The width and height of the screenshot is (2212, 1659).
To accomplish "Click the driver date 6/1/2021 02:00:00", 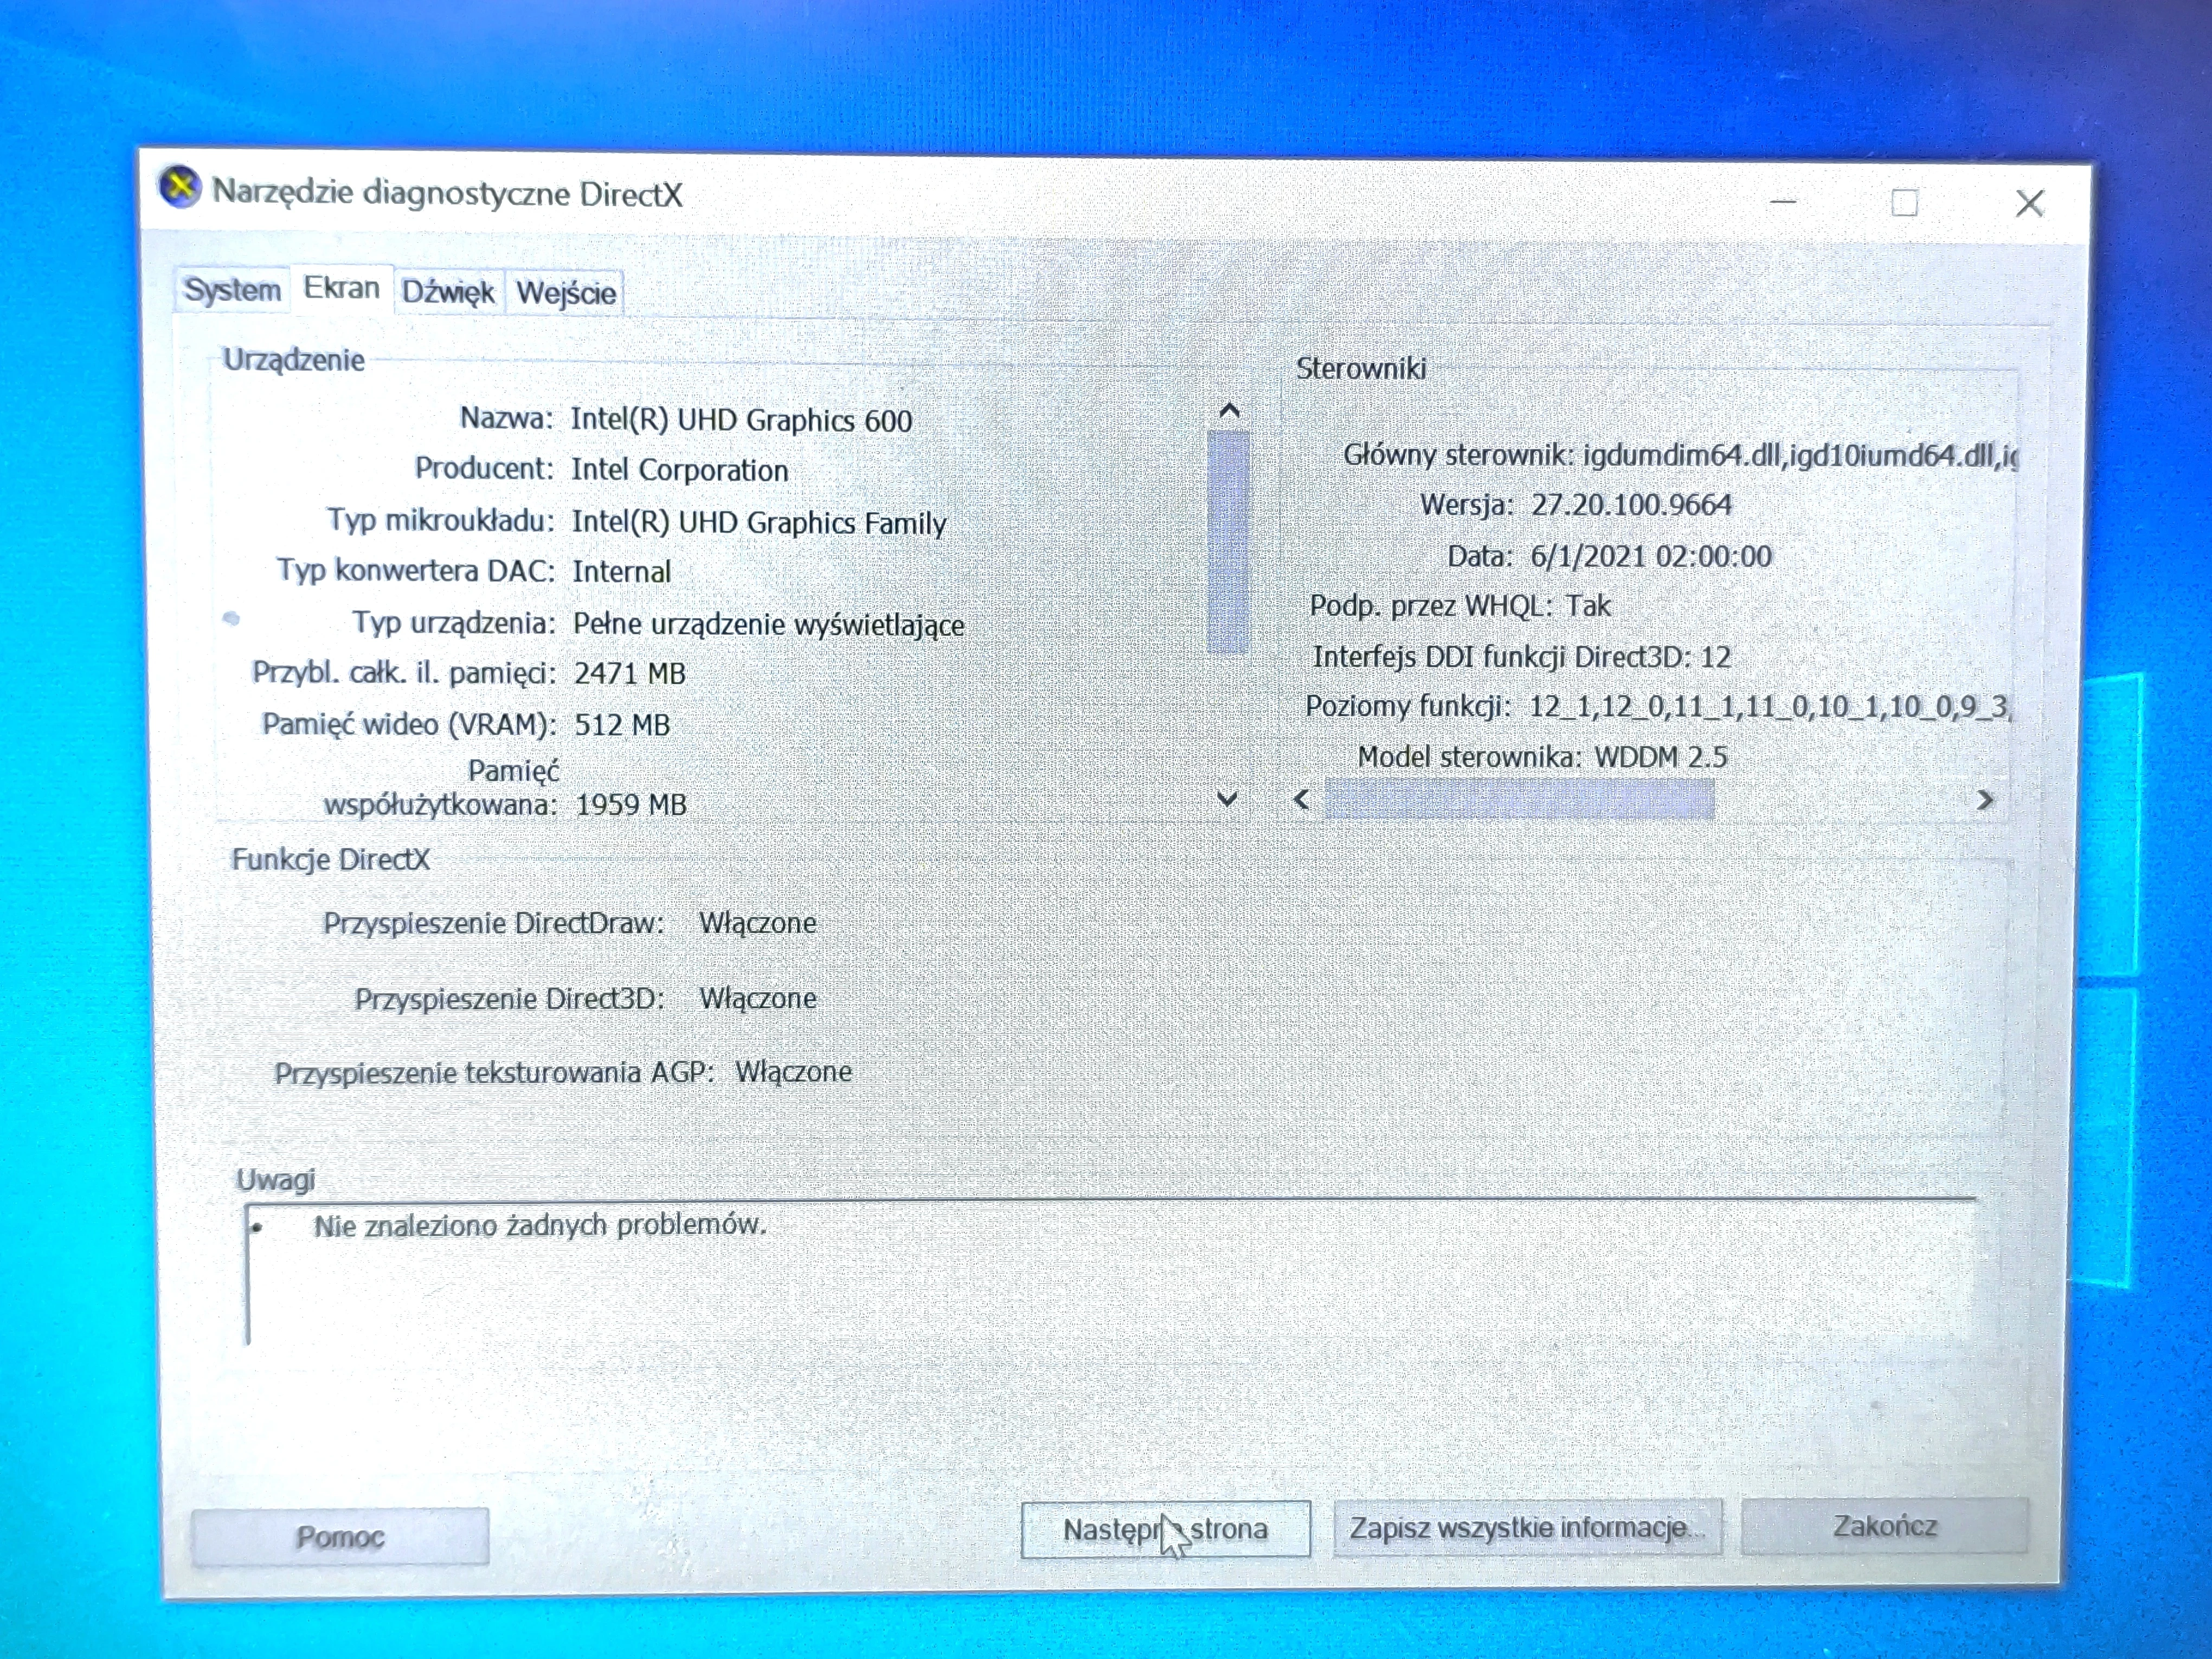I will coord(1651,556).
